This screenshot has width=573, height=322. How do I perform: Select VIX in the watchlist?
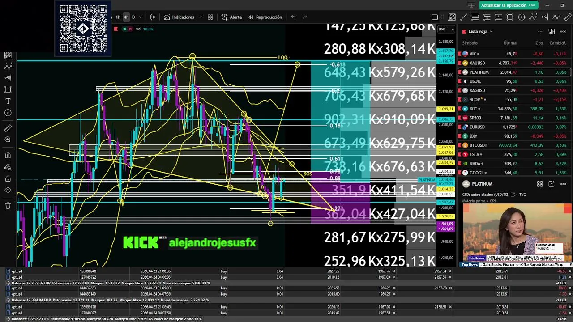(514, 54)
